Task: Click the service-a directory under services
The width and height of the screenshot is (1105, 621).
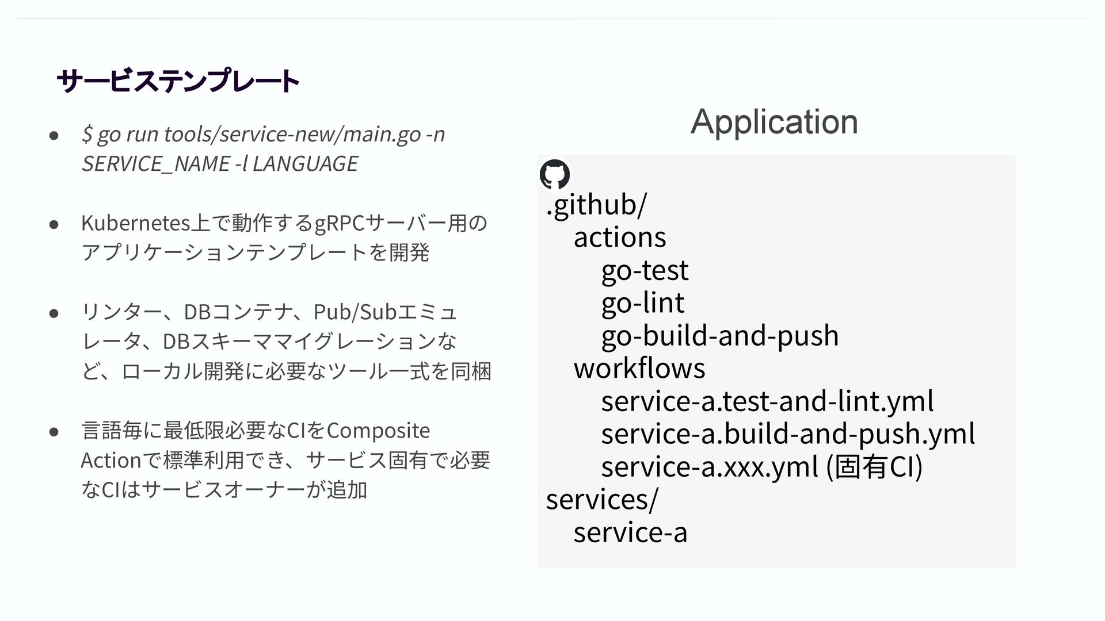Action: (630, 532)
